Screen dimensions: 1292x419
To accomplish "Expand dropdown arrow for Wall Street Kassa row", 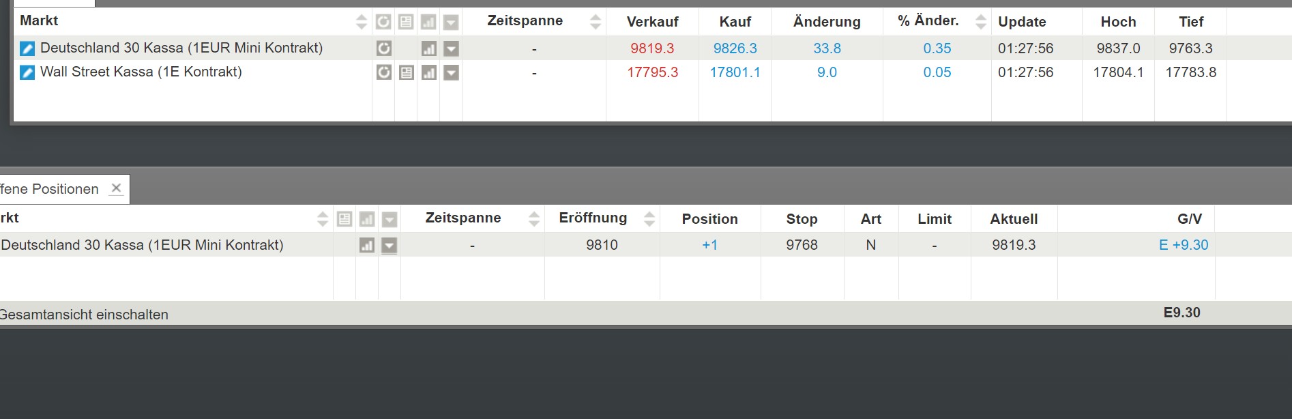I will pos(451,72).
